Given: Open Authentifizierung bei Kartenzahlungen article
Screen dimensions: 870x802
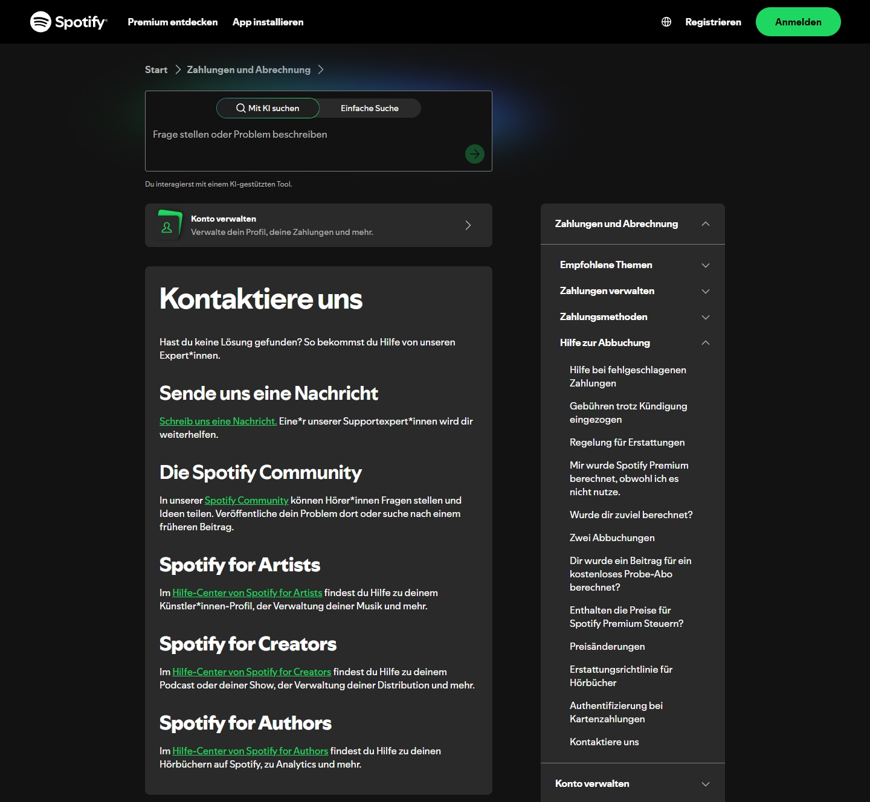Looking at the screenshot, I should [x=616, y=712].
